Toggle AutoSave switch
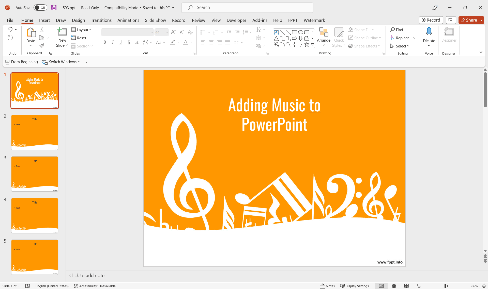Viewport: 488px width, 289px height. click(x=40, y=8)
